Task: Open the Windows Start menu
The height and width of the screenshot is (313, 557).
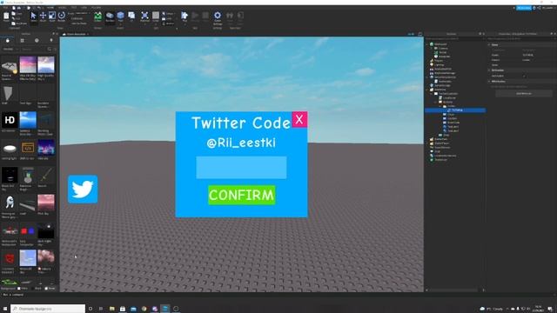Action: [5, 309]
